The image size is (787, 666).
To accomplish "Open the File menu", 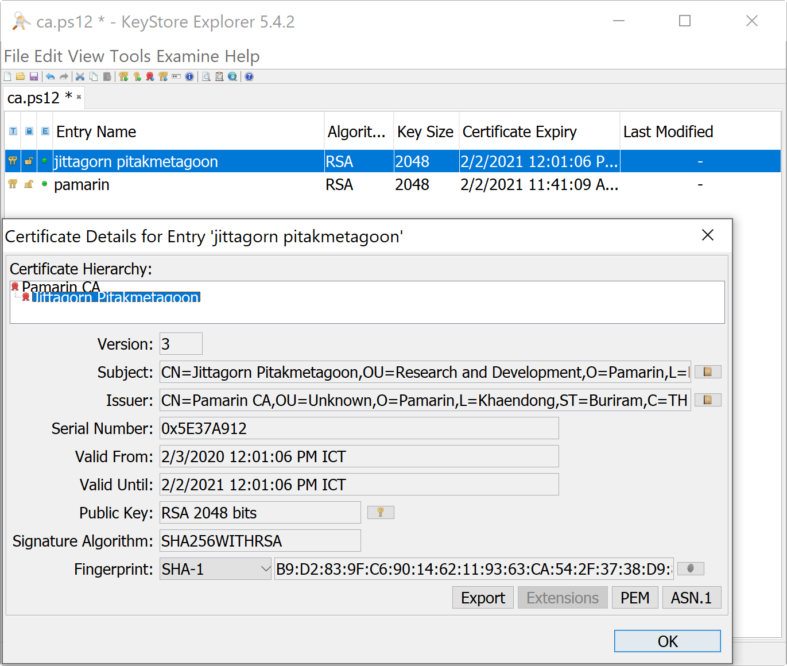I will point(17,56).
